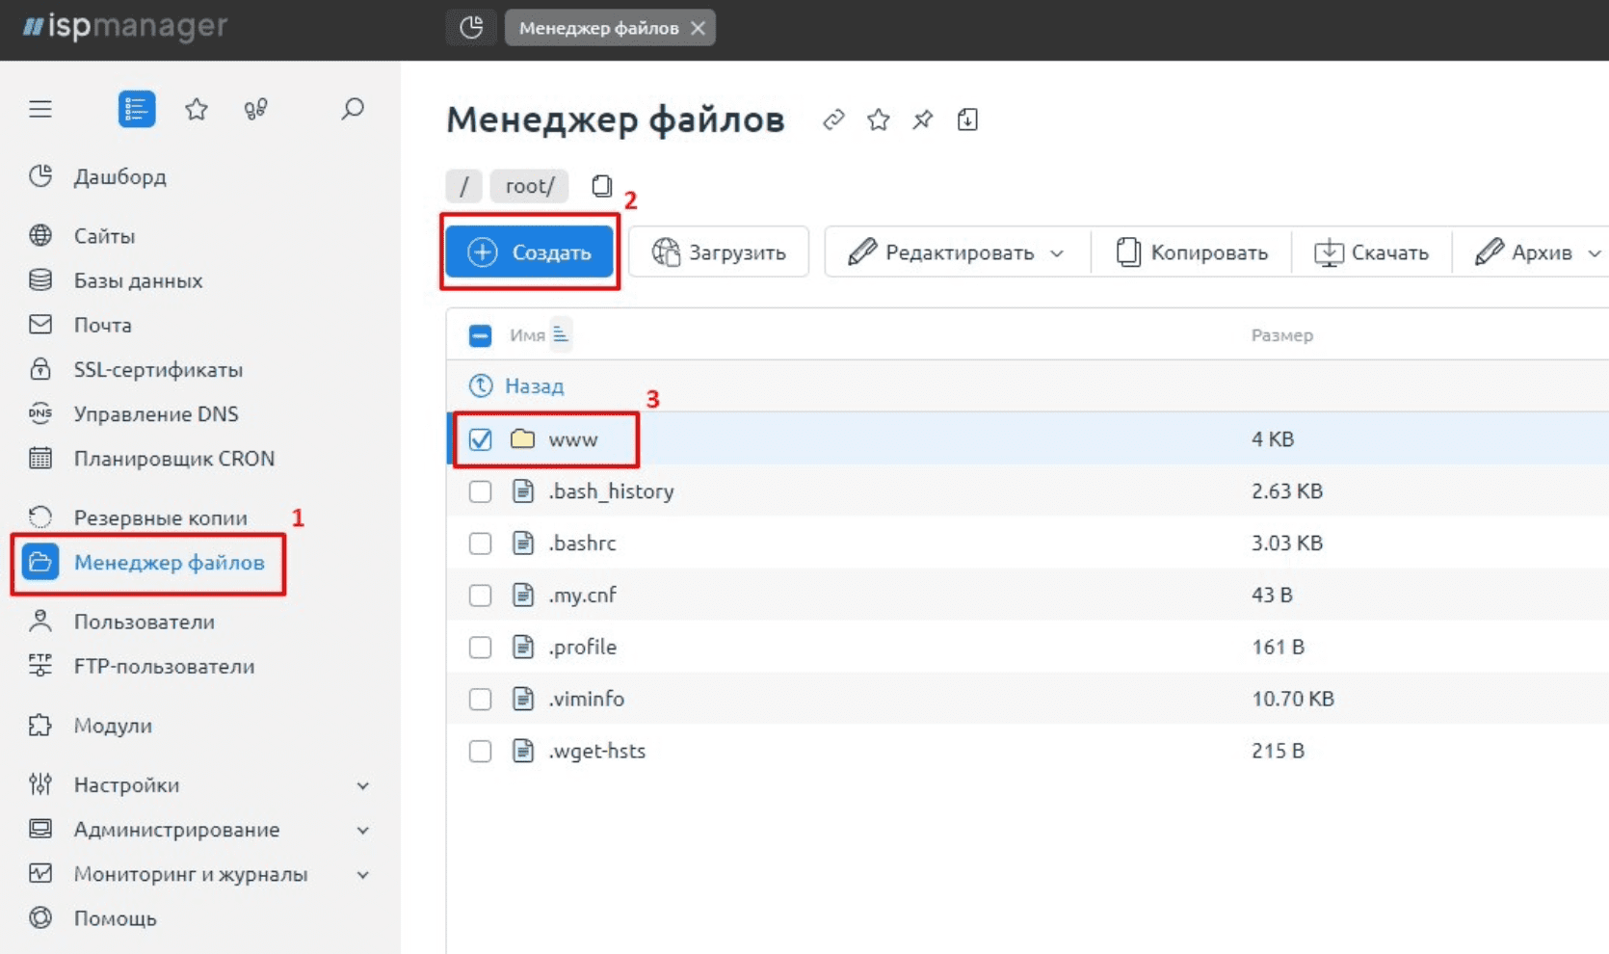Click the dashboard clock tab icon in top bar
Image resolution: width=1609 pixels, height=954 pixels.
(x=471, y=28)
